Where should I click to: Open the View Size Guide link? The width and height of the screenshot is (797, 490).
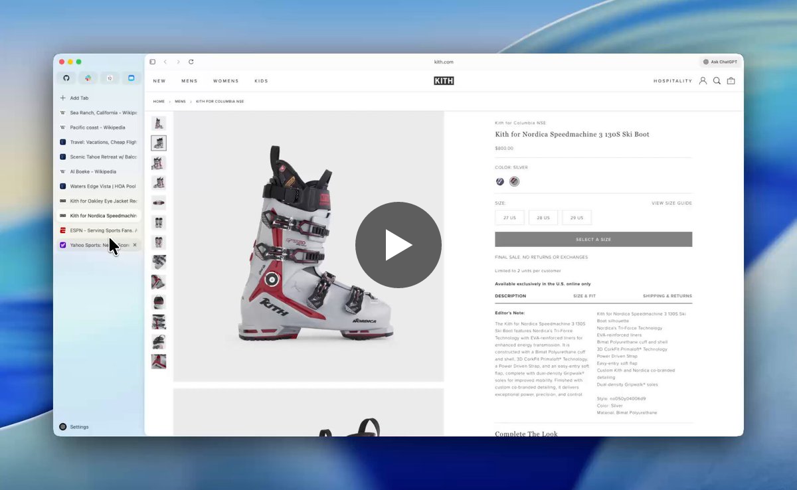click(671, 203)
